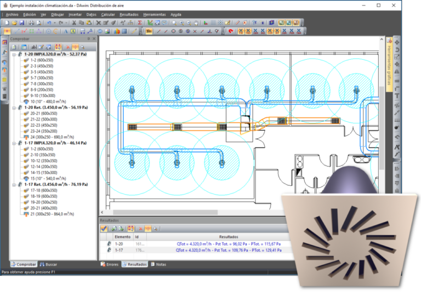Select the pan hand tool
Image resolution: width=421 pixels, height=296 pixels.
click(196, 23)
